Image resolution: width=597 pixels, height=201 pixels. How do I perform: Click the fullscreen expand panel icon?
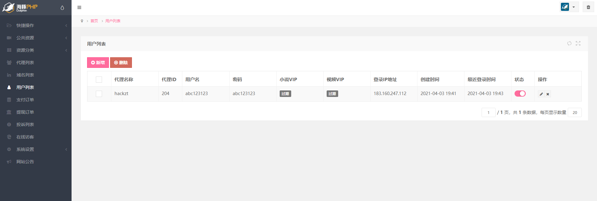click(x=578, y=43)
